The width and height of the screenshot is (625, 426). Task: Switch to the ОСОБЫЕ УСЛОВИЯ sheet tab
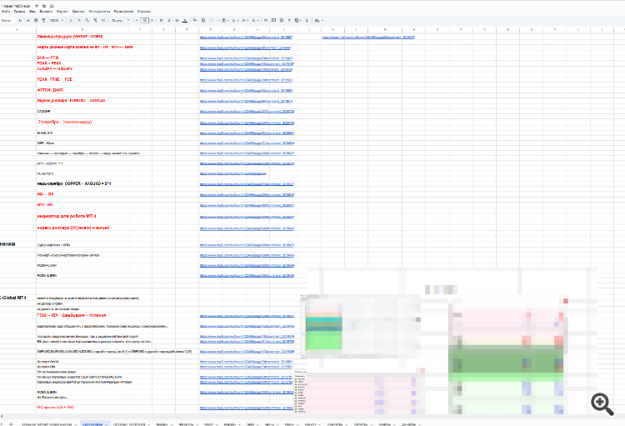(129, 424)
